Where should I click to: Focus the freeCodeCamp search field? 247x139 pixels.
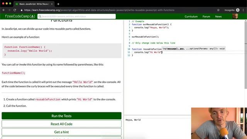76,16
